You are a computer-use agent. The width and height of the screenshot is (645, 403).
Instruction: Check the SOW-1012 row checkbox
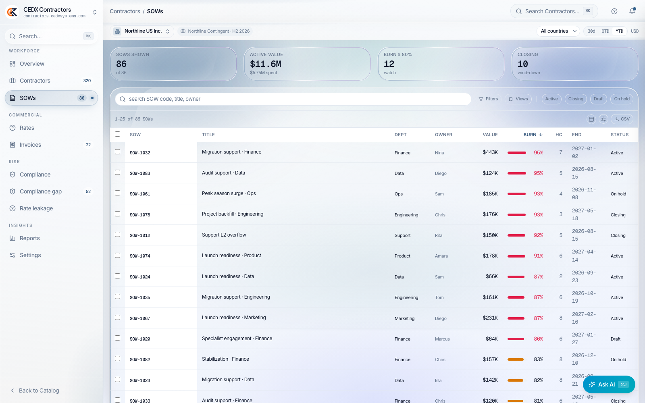tap(118, 235)
